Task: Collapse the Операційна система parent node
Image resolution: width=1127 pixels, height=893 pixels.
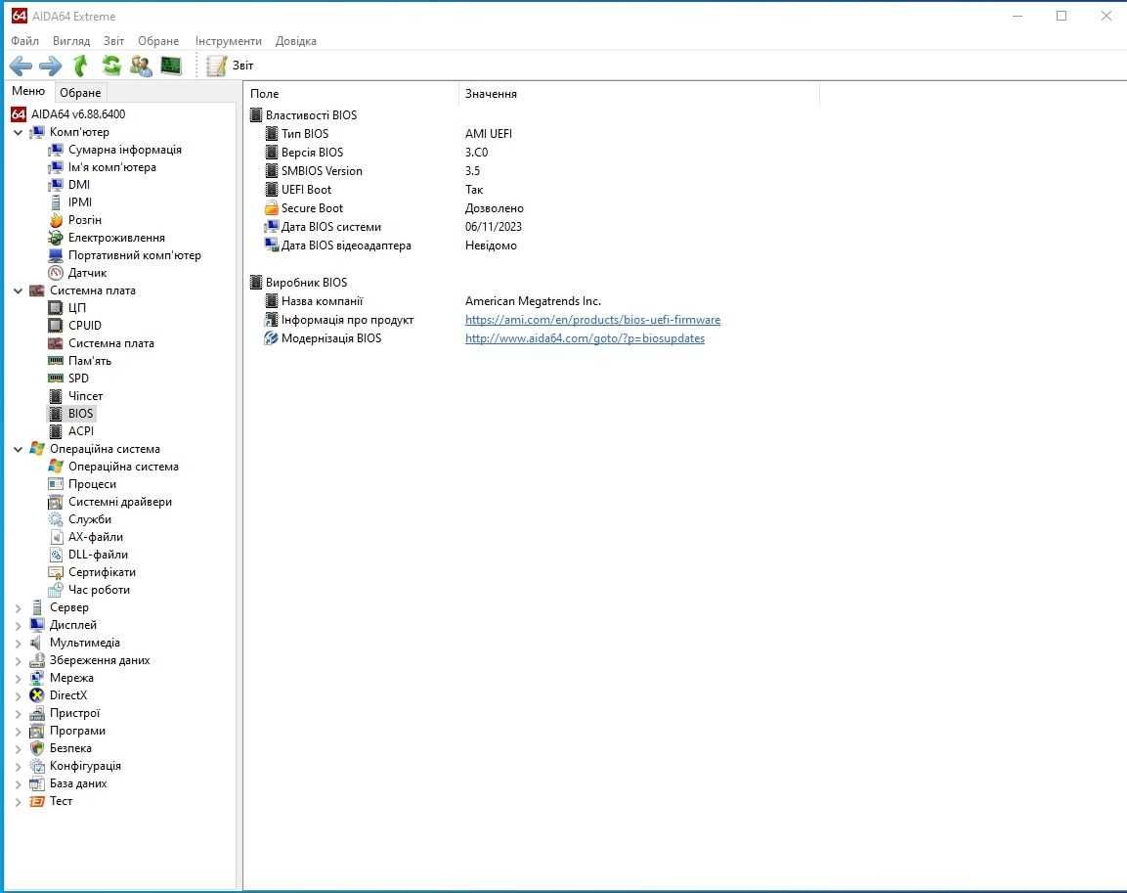Action: point(18,449)
